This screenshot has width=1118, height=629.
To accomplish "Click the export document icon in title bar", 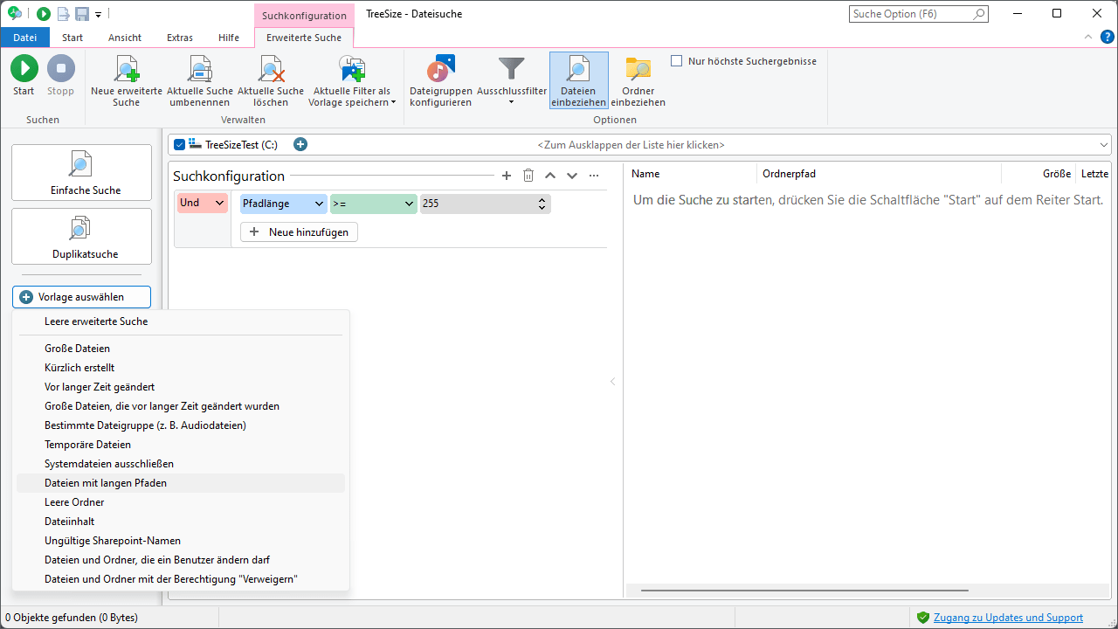I will pos(63,14).
